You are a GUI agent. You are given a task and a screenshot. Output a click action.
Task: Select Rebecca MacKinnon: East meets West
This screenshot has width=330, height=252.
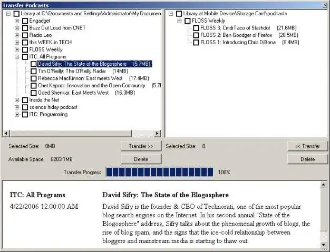[x=93, y=78]
